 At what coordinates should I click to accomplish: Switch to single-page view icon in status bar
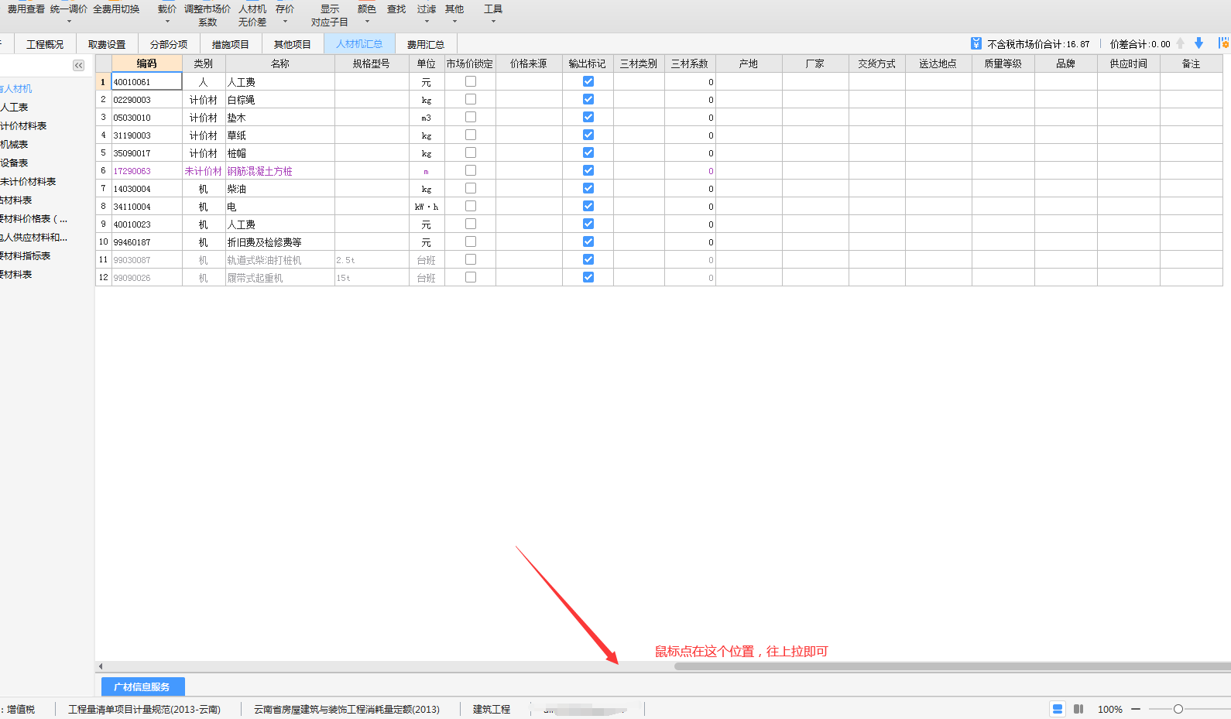pyautogui.click(x=1057, y=709)
